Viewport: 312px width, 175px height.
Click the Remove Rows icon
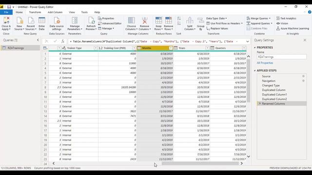(x=169, y=20)
